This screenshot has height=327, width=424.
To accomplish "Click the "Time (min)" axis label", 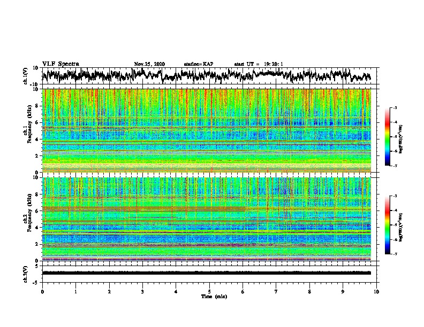I will coord(214,297).
